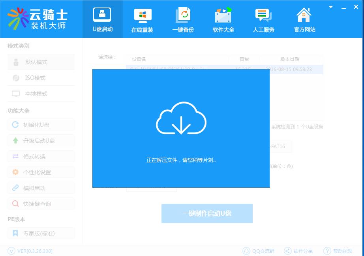Open the 一键备份 feature
The height and width of the screenshot is (256, 364).
(x=182, y=19)
